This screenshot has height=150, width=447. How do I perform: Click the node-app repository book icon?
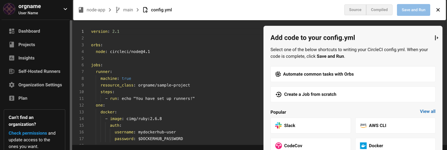point(81,10)
